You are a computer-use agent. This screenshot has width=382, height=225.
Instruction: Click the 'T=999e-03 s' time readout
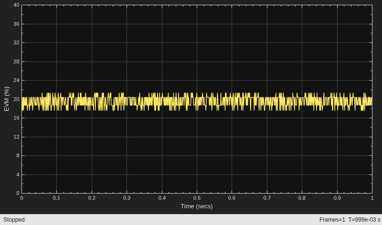(364, 220)
